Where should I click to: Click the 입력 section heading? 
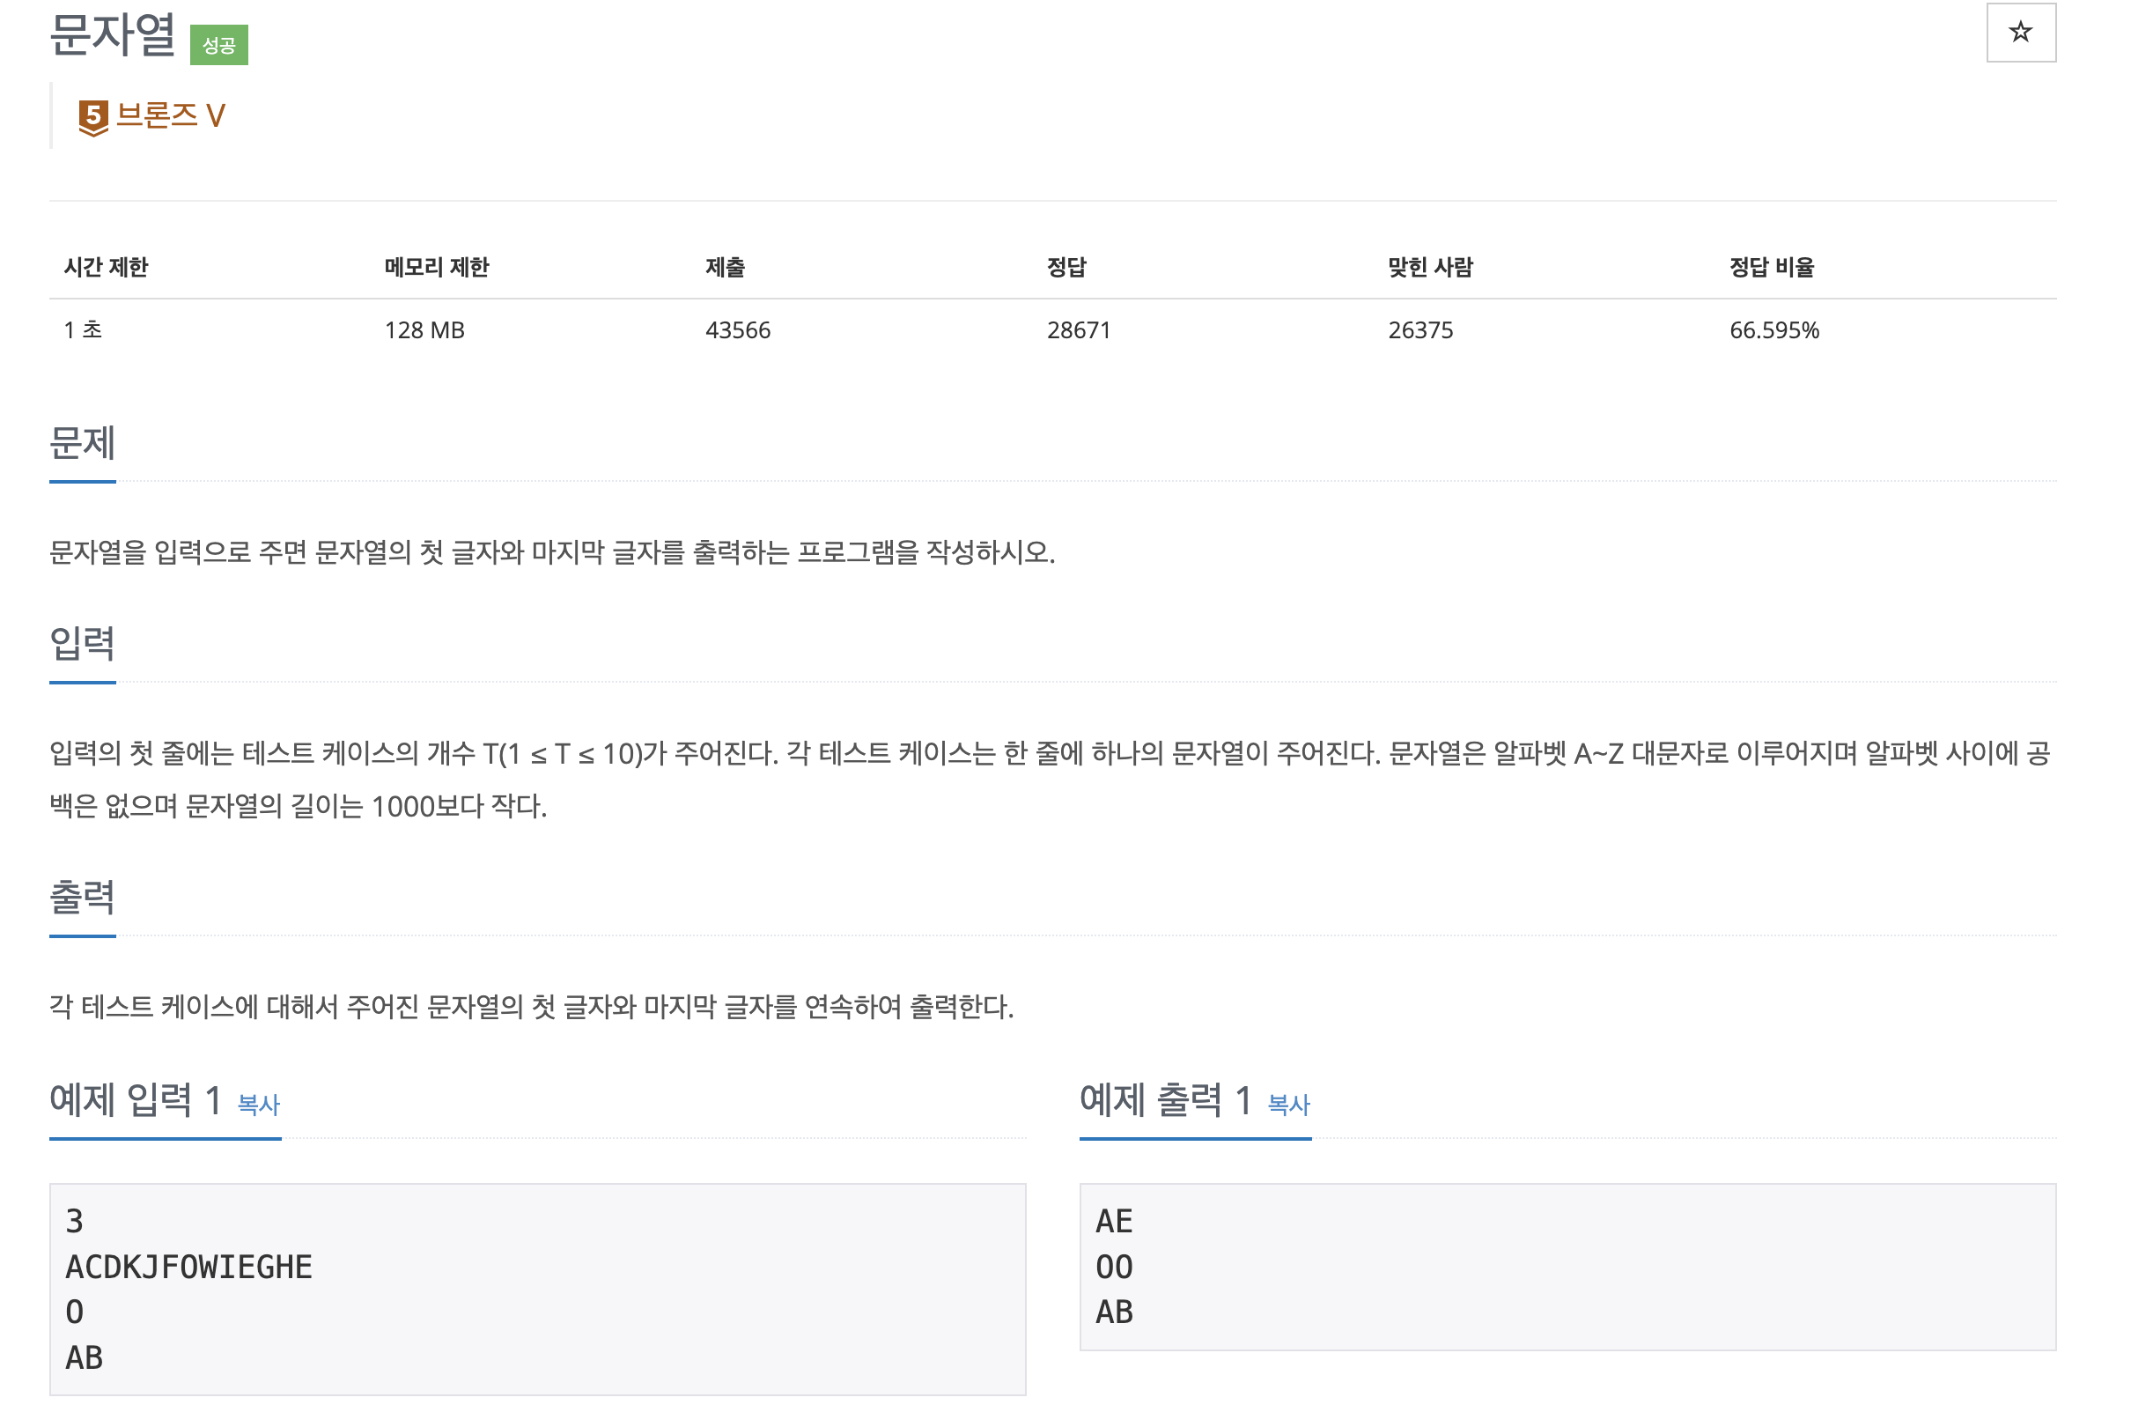[82, 643]
